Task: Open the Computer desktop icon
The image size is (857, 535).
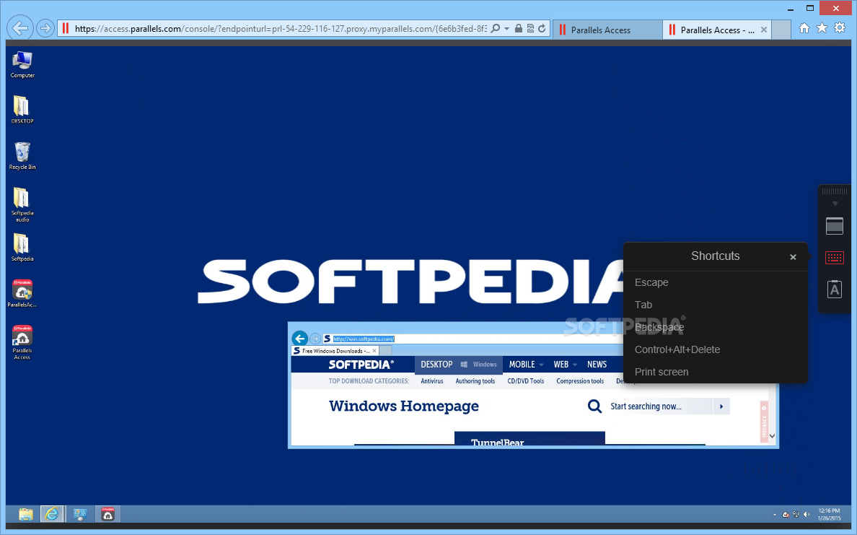Action: pos(22,64)
